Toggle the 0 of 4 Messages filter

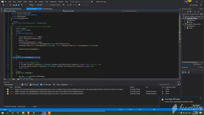coord(46,85)
